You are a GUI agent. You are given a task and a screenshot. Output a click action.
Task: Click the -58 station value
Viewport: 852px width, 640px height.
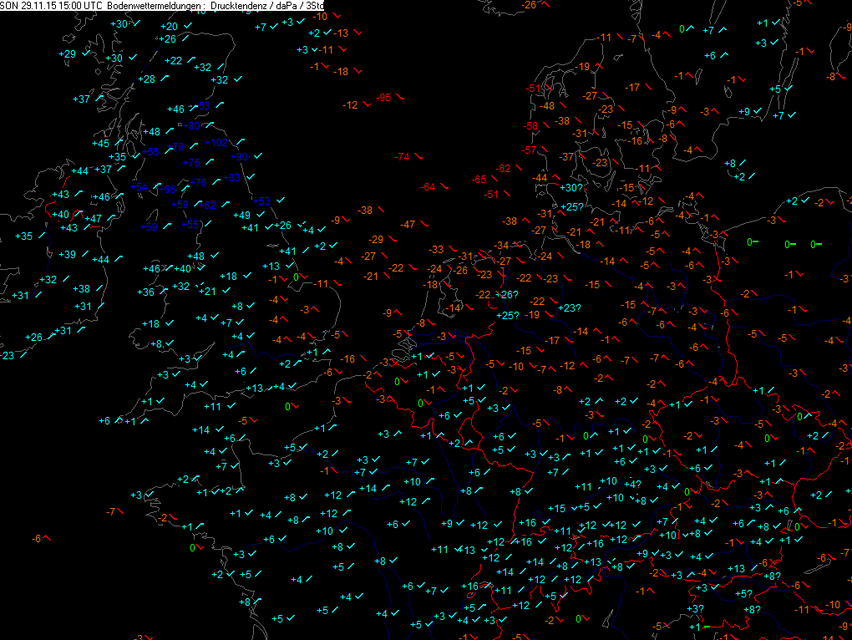coord(530,126)
